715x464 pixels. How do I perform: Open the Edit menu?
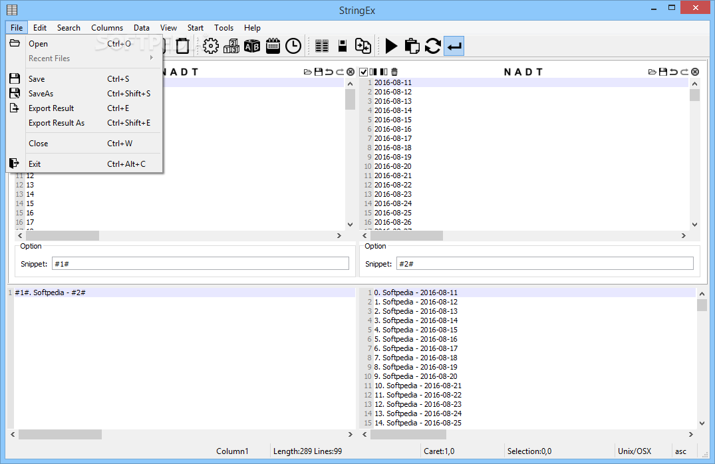[x=40, y=28]
